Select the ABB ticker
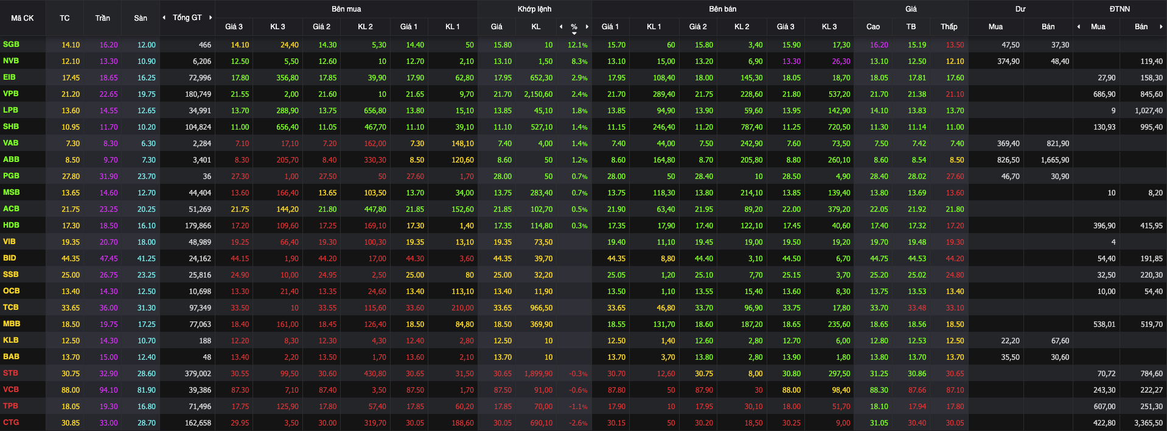Screen dimensions: 1167x431 click(11, 159)
